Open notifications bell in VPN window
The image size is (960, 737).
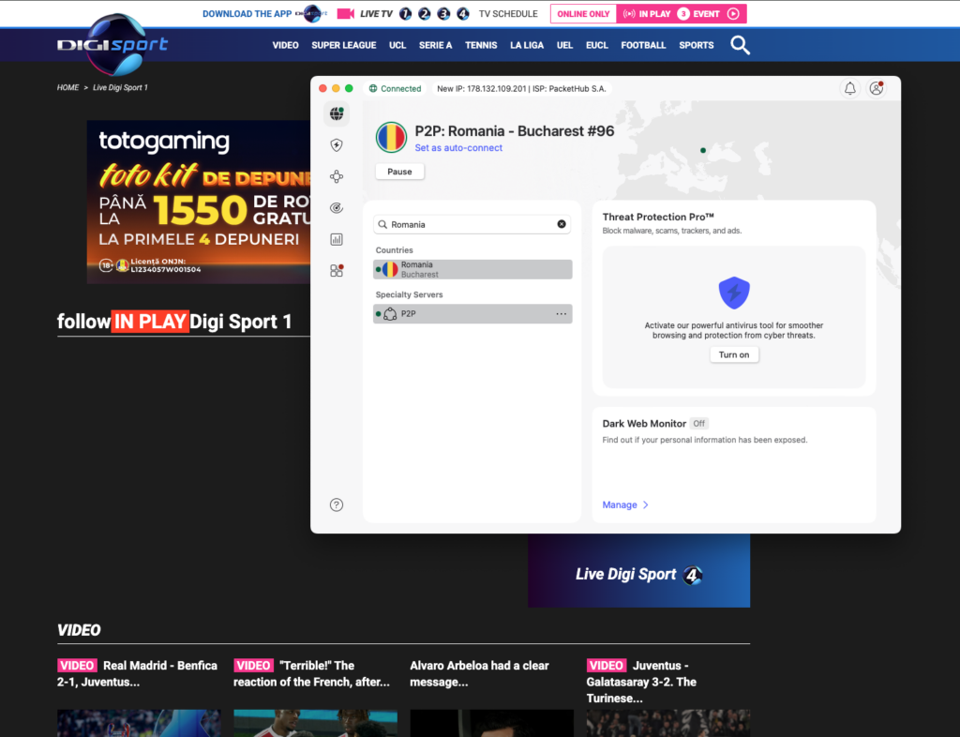849,89
